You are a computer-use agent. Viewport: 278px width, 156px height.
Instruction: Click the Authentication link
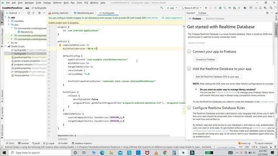point(259,128)
